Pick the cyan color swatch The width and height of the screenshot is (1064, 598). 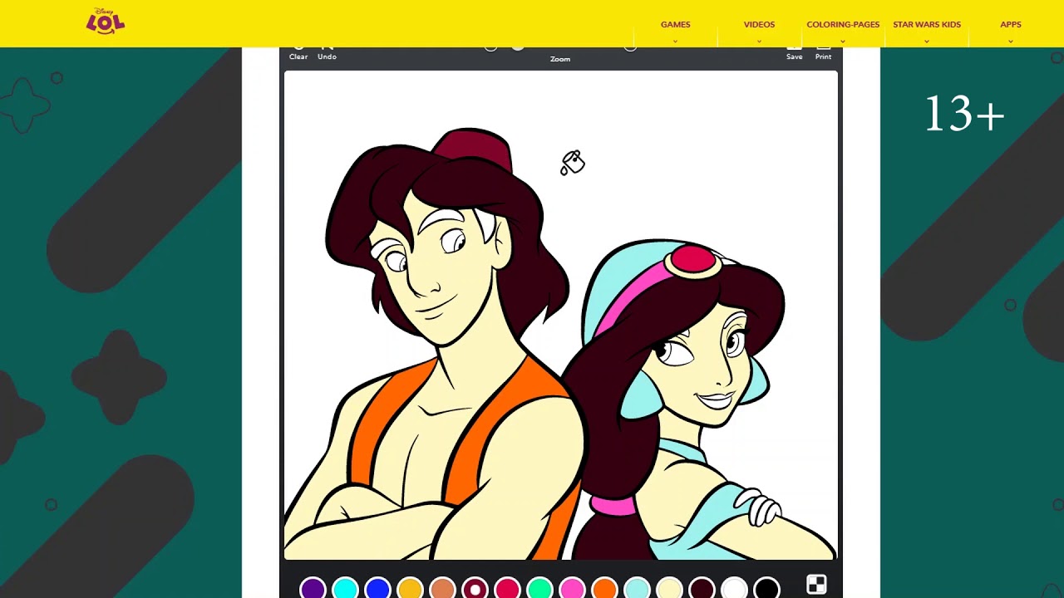pos(345,589)
